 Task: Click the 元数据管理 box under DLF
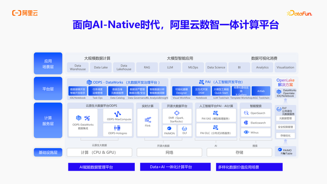pyautogui.click(x=285, y=118)
